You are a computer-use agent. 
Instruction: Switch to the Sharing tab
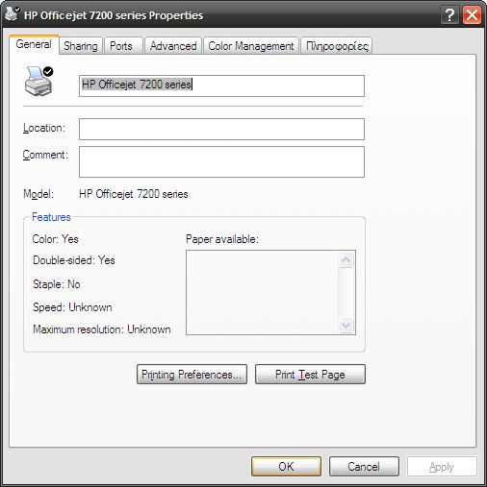(81, 46)
